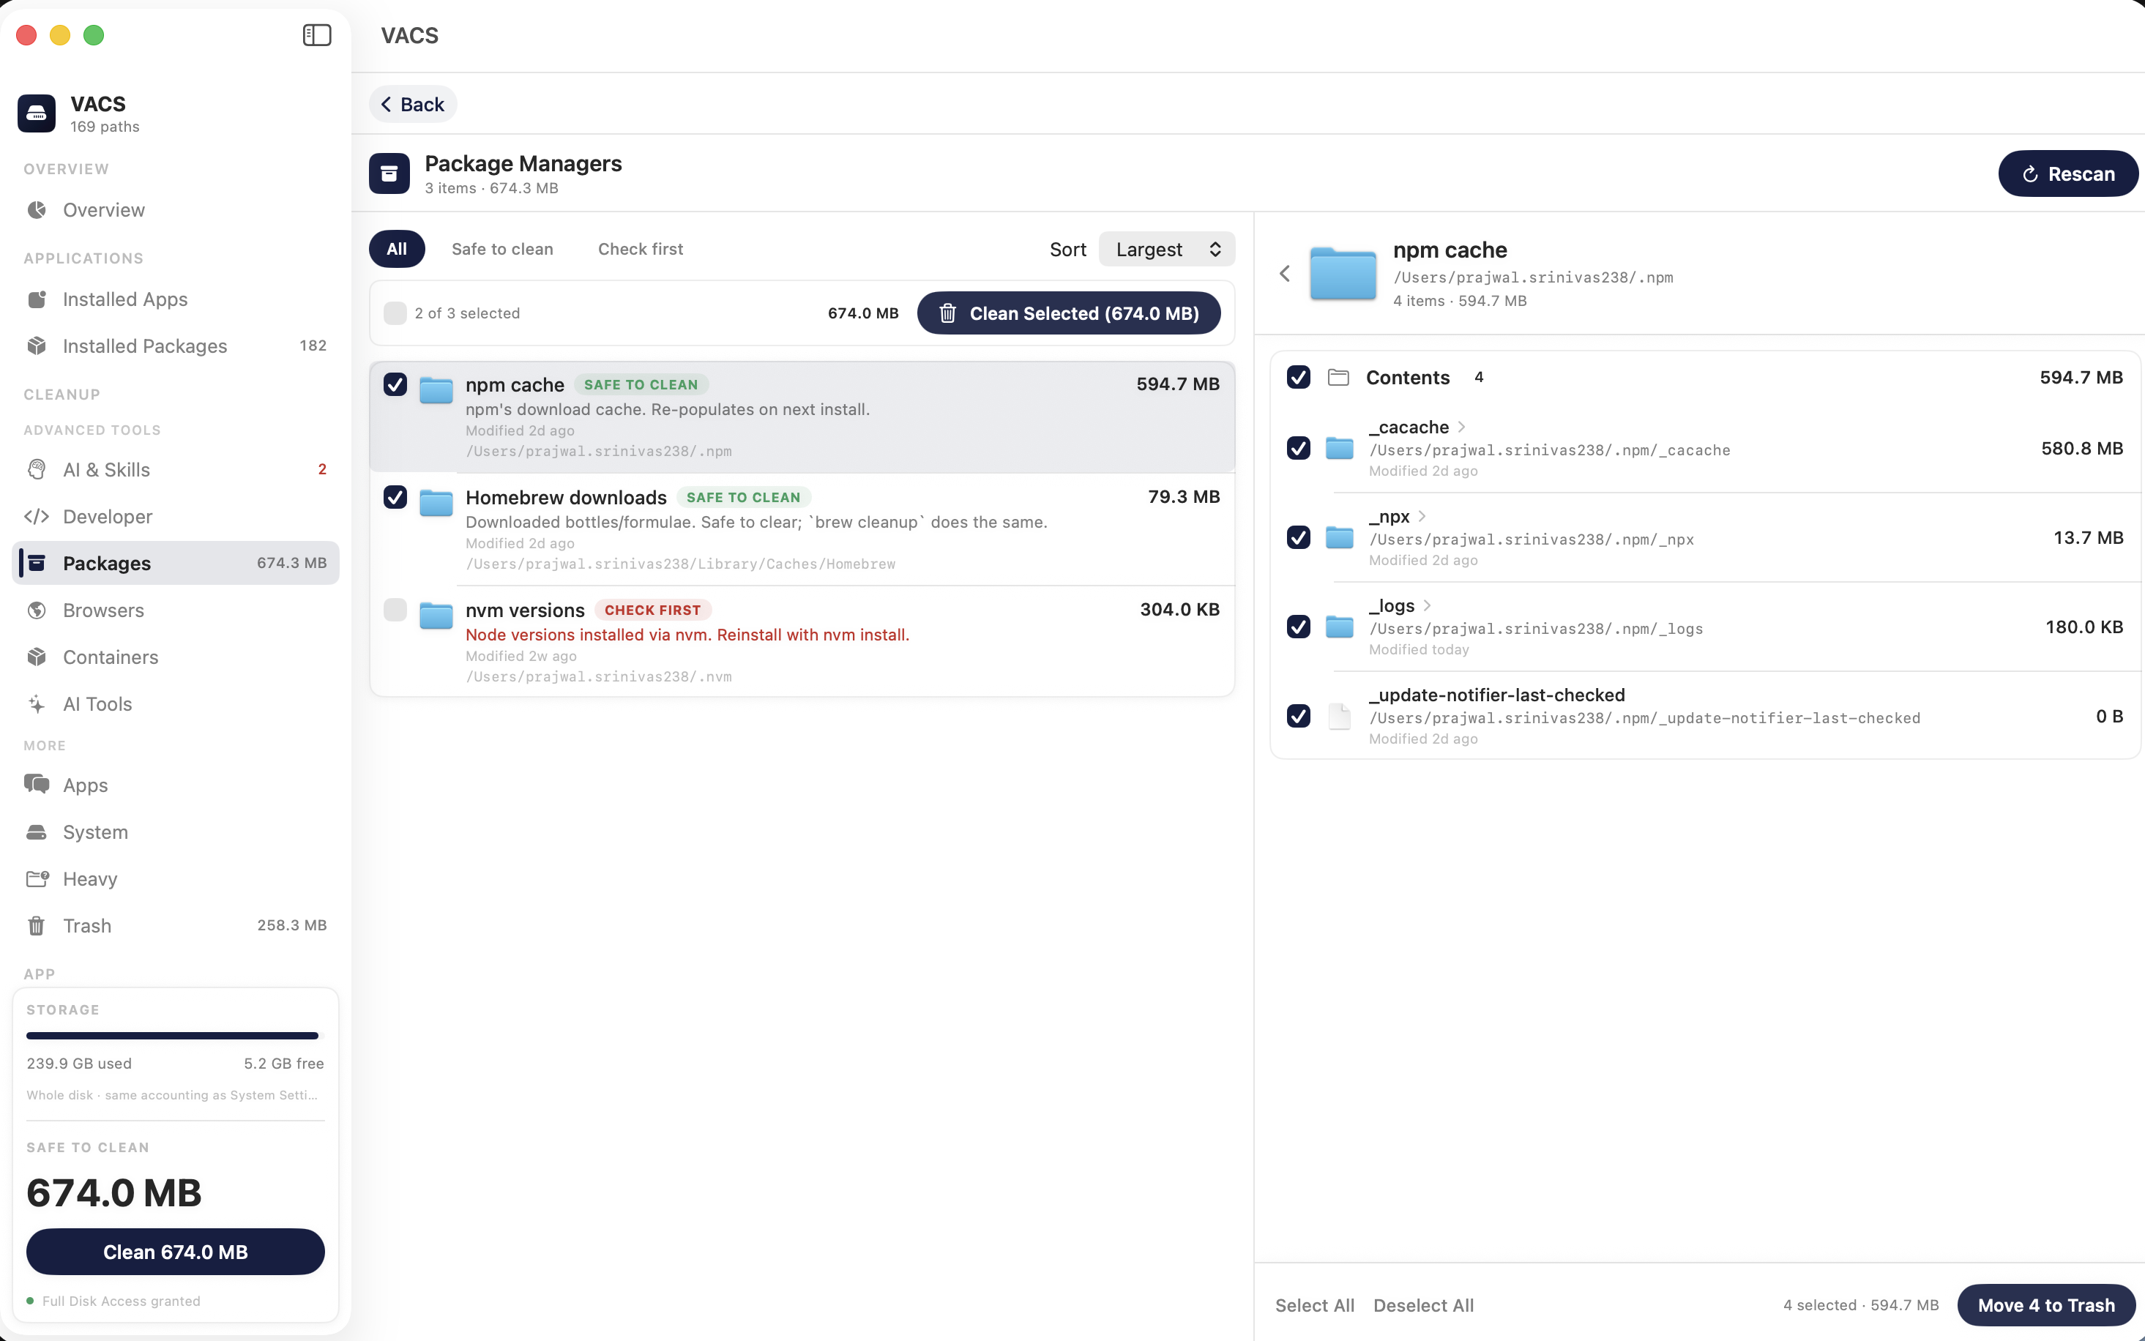Click the storage usage bar
Viewport: 2145px width, 1341px height.
click(176, 1036)
